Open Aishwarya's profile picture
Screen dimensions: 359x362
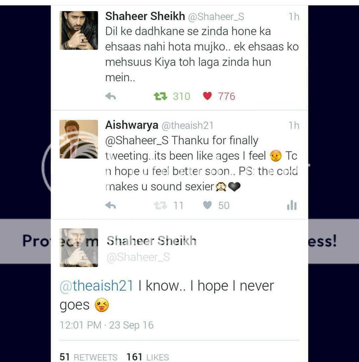(x=79, y=139)
